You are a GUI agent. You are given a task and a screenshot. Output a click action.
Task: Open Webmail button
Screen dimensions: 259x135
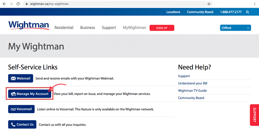point(21,78)
